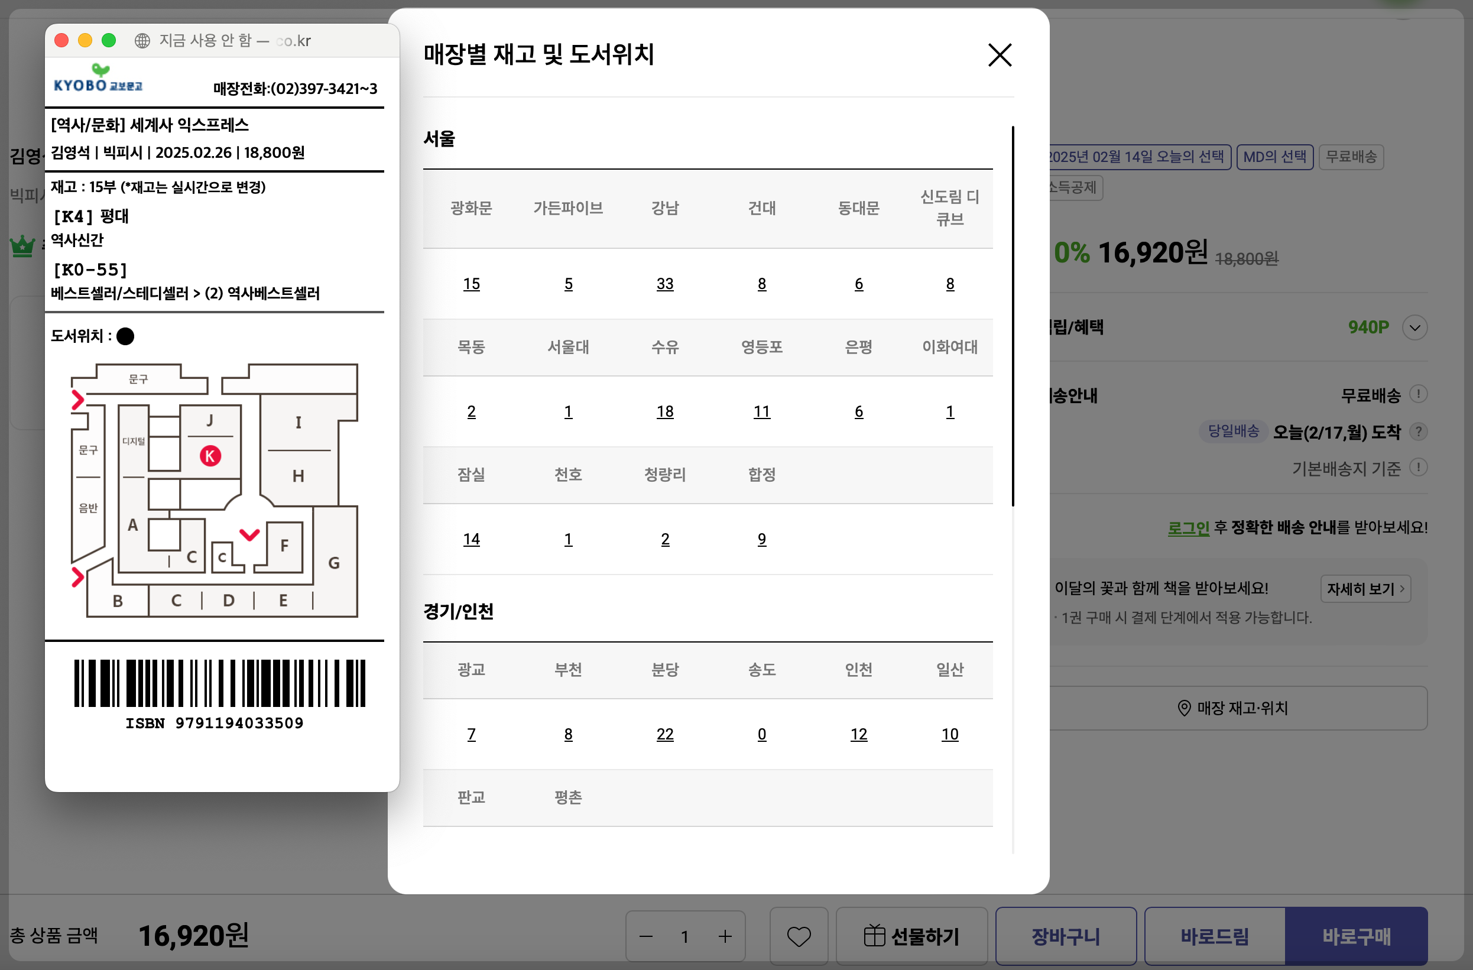Click 광화문 stock count 15

click(x=471, y=284)
